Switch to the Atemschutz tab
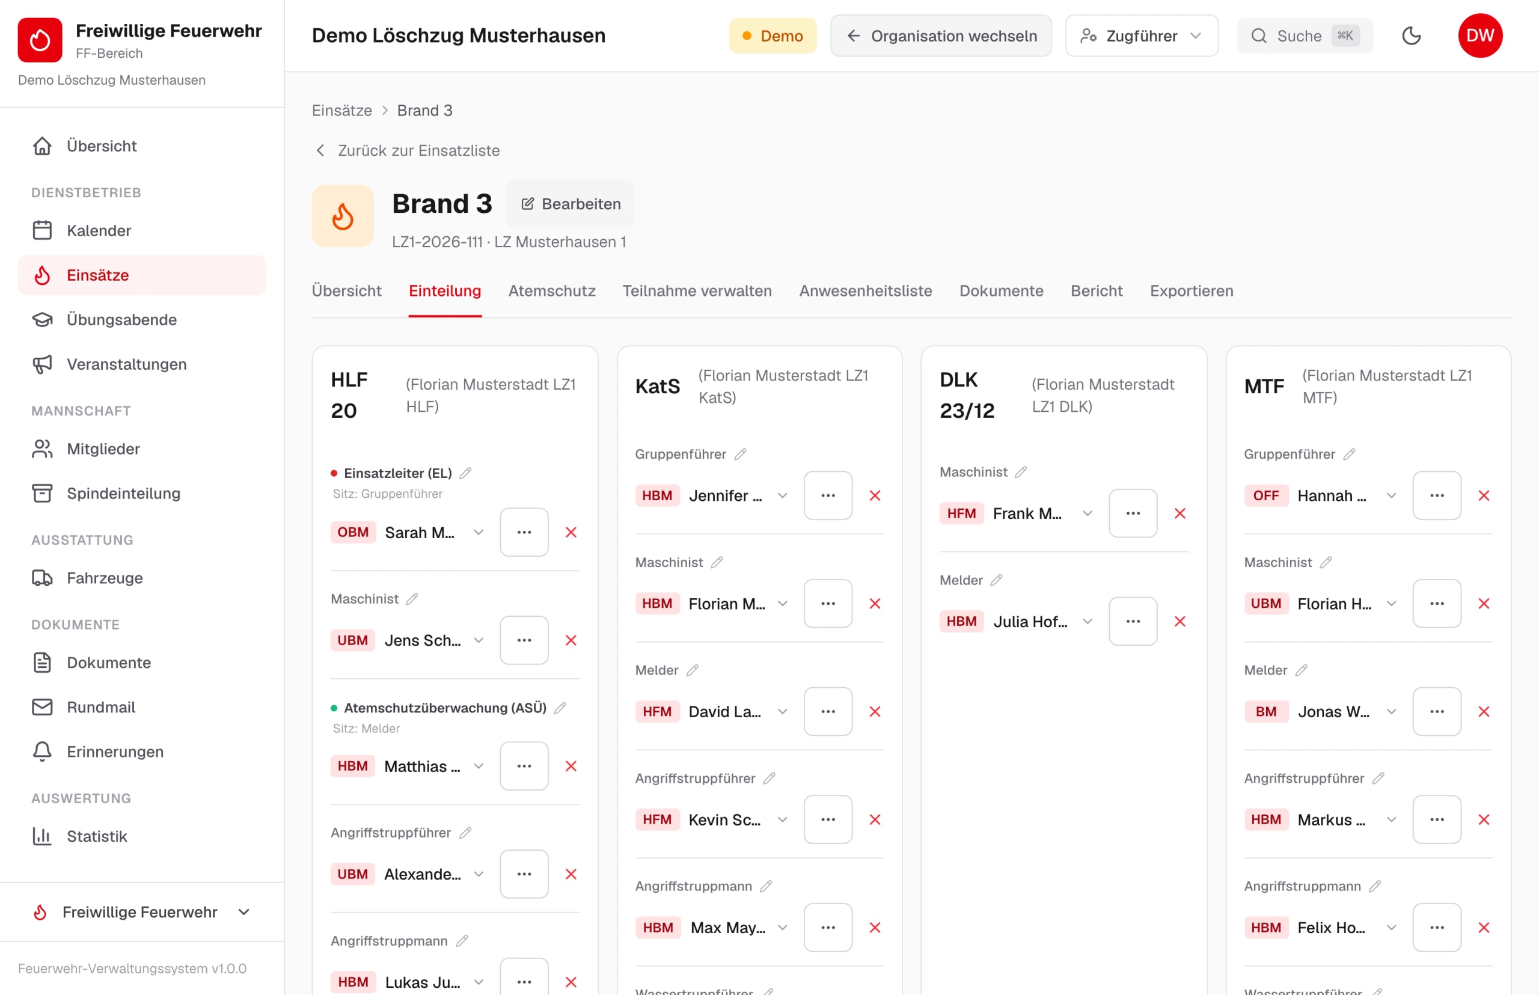1539x995 pixels. click(552, 291)
